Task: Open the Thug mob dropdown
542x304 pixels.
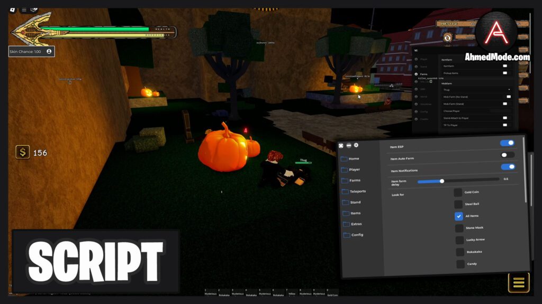Action: pyautogui.click(x=476, y=90)
